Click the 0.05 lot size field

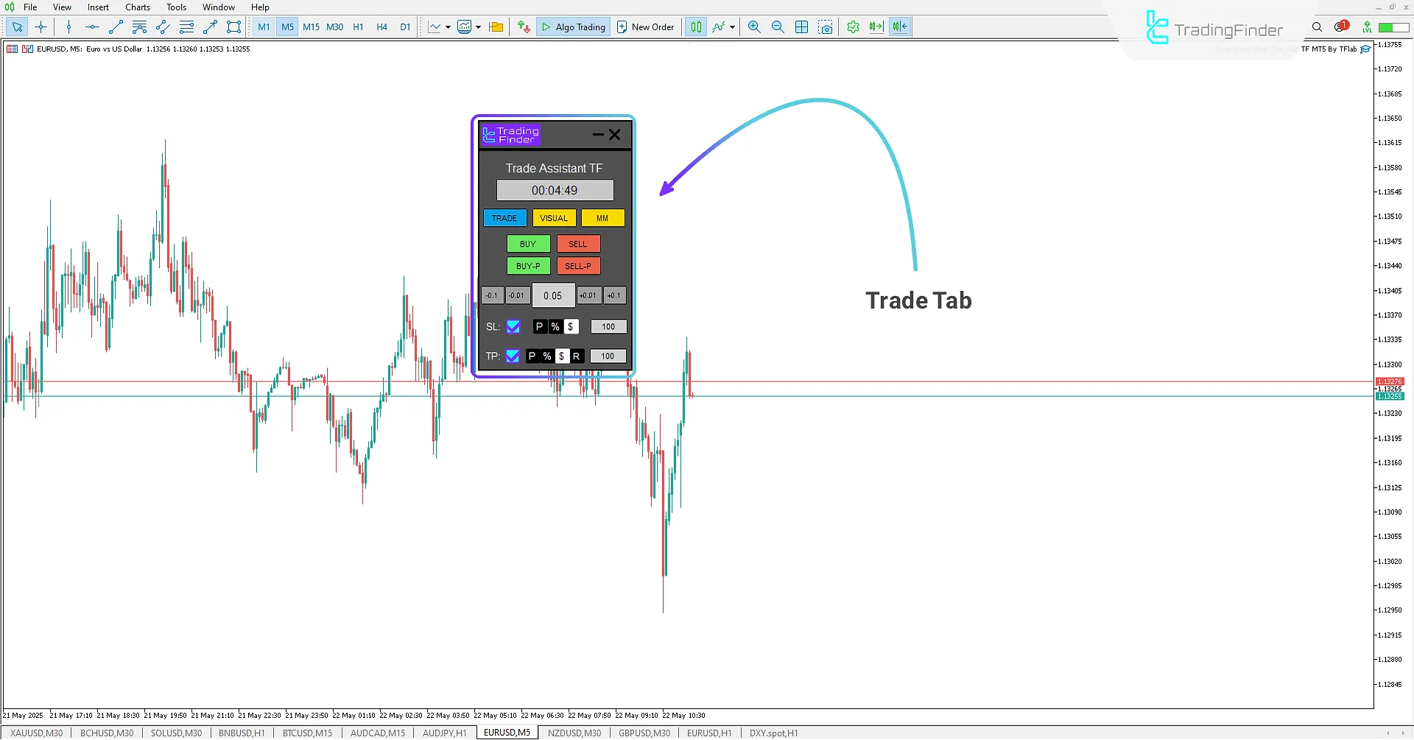click(553, 295)
